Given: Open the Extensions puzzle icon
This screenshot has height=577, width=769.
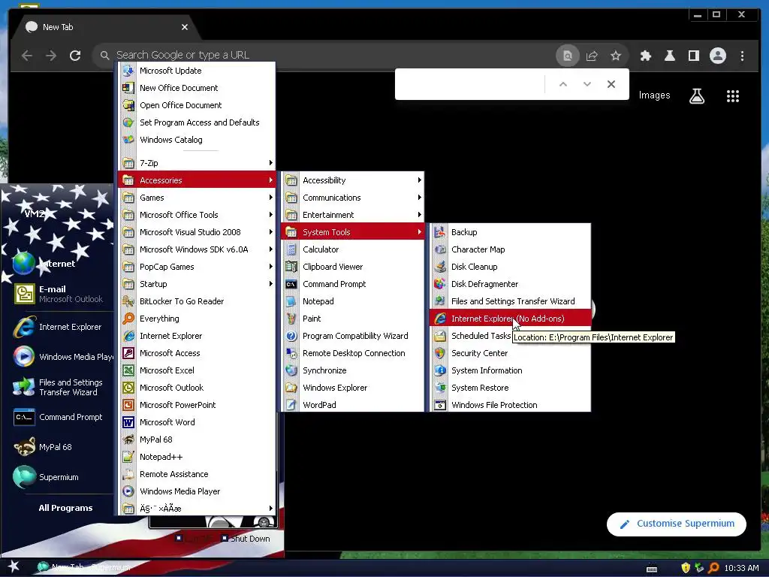Looking at the screenshot, I should click(645, 56).
